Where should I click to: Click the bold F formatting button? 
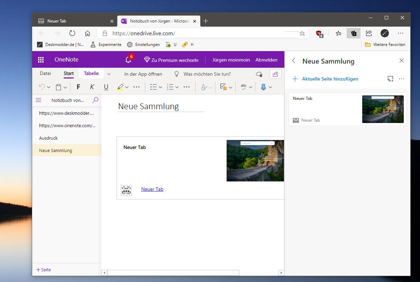pos(78,87)
